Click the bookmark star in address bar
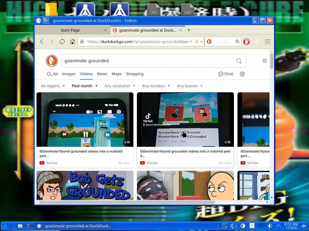The image size is (309, 231). tap(196, 42)
